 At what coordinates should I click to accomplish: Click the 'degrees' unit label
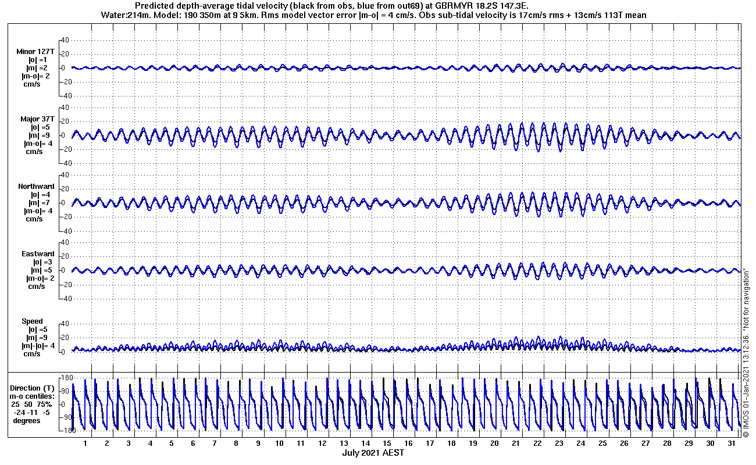[27, 421]
